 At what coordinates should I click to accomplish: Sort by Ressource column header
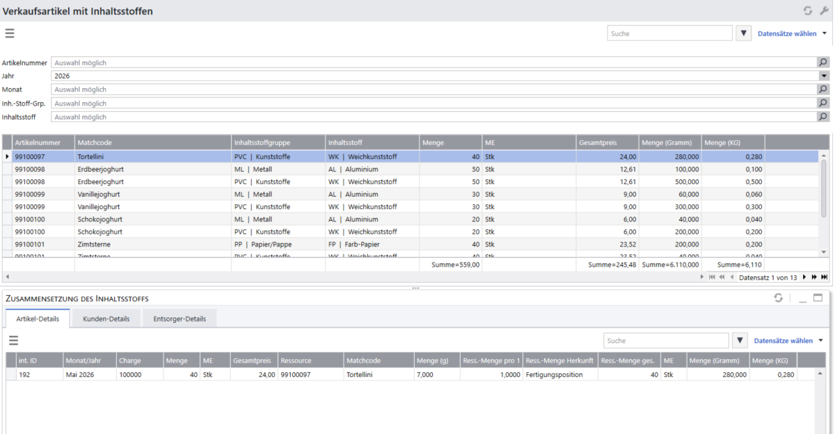(310, 360)
